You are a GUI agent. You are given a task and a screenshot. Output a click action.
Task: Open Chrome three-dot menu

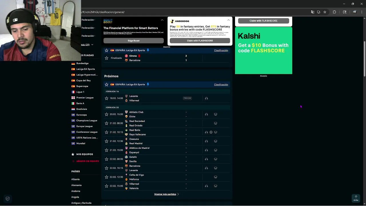(x=361, y=12)
